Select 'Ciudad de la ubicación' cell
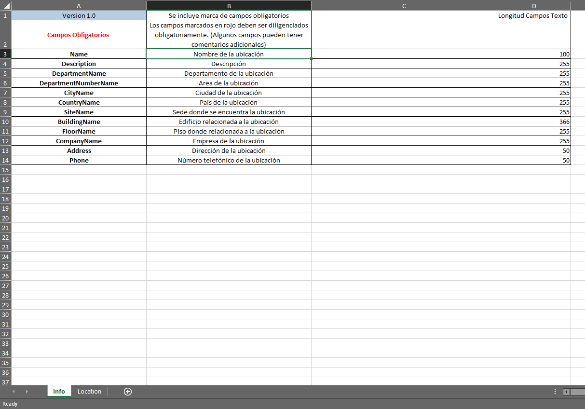 coord(229,93)
